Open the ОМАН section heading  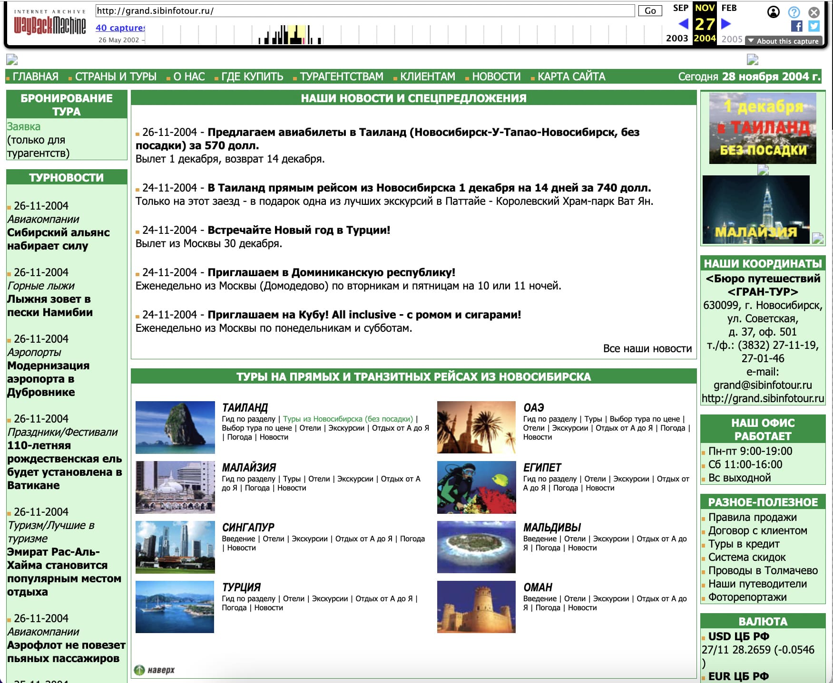538,587
